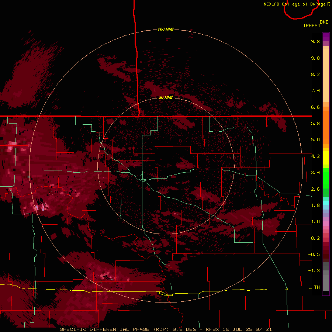Click the 1.0 value on the color scale
The width and height of the screenshot is (332, 332).
[x=315, y=222]
